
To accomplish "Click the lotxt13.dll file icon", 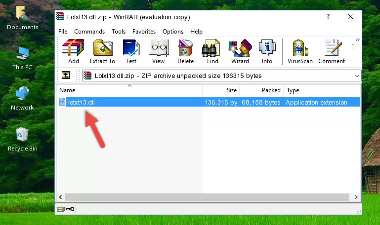I will click(62, 102).
